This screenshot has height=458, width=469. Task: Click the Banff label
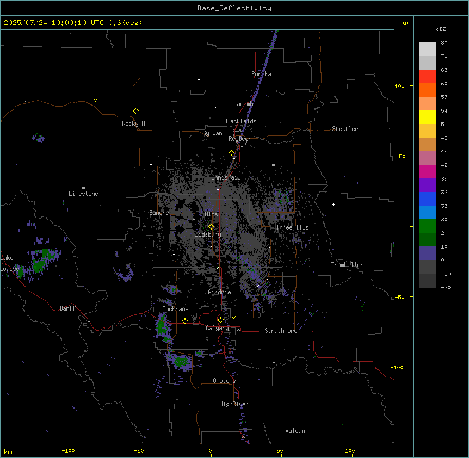pos(67,308)
